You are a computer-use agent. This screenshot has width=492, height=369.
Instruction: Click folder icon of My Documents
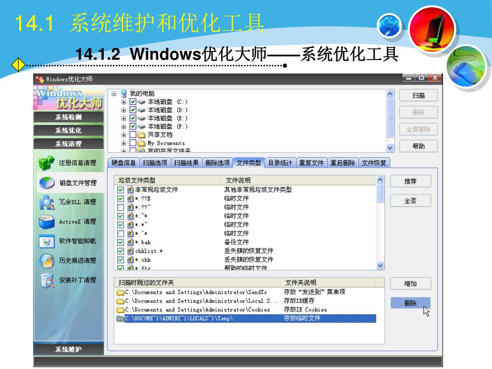pos(142,143)
